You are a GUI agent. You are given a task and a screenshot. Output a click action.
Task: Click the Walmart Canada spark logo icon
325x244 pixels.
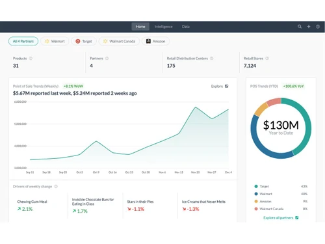[105, 41]
